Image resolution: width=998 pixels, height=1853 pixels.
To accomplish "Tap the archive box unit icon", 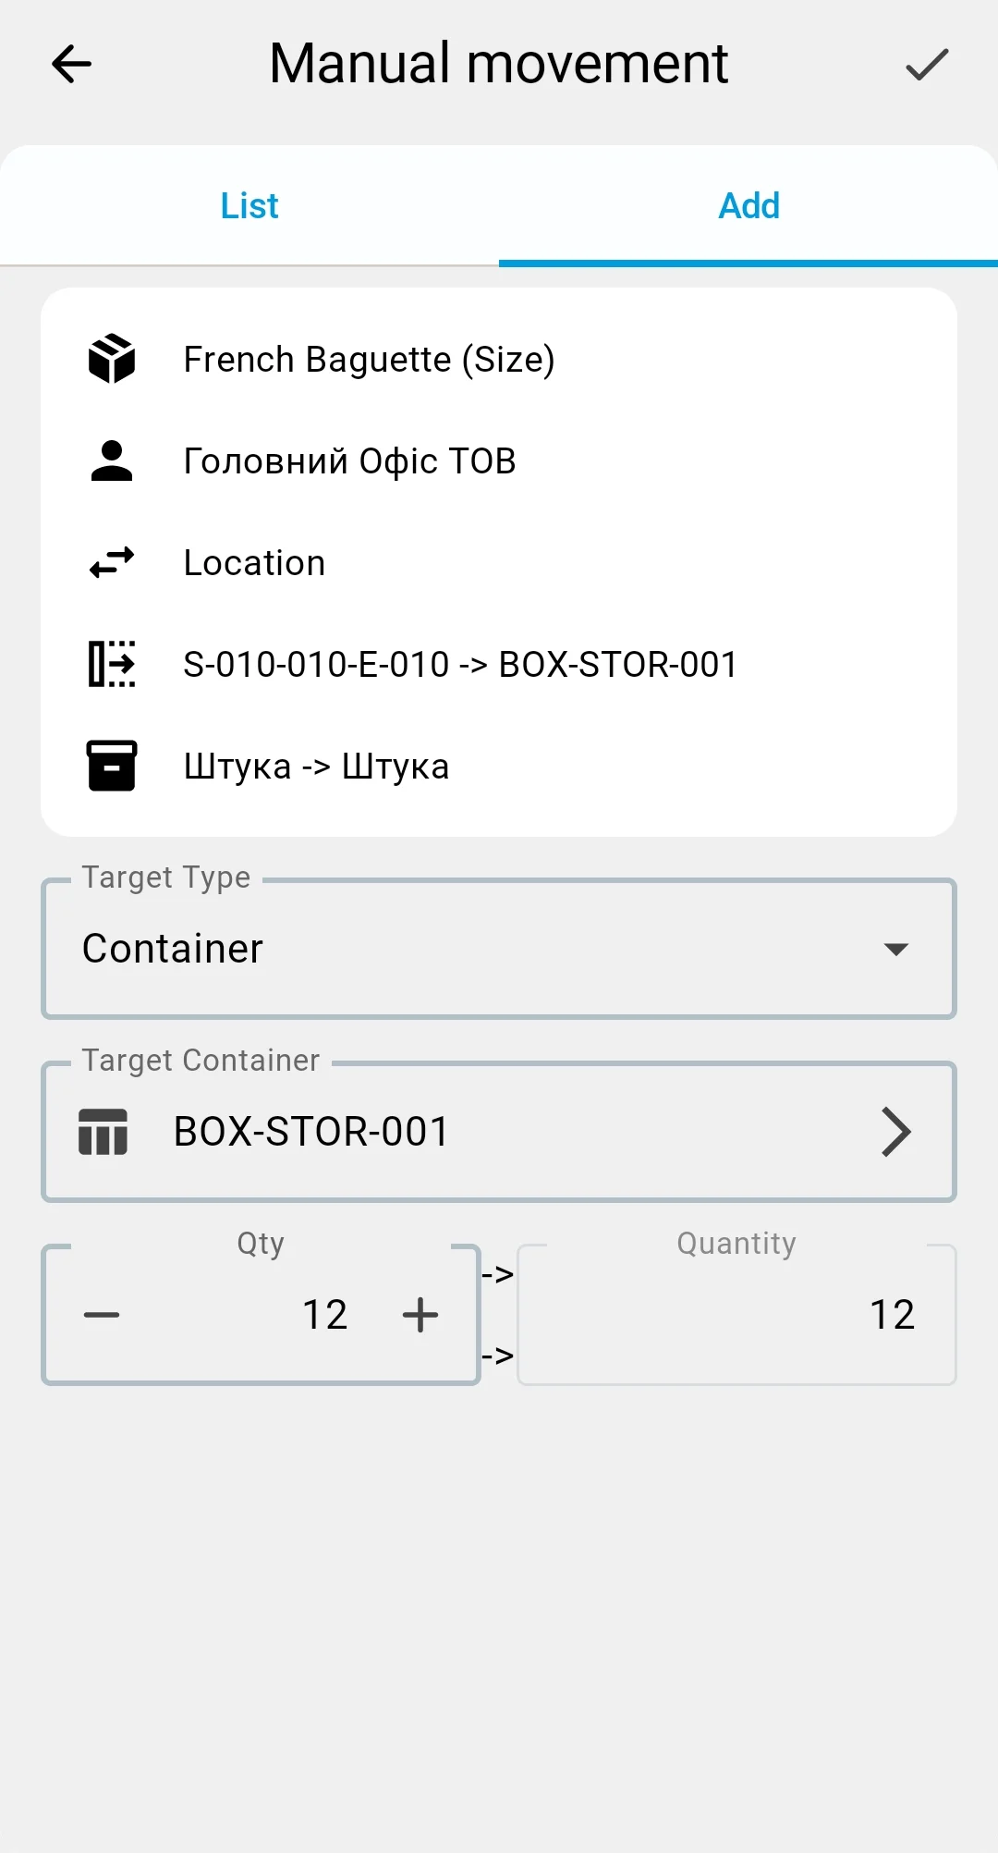I will point(112,766).
